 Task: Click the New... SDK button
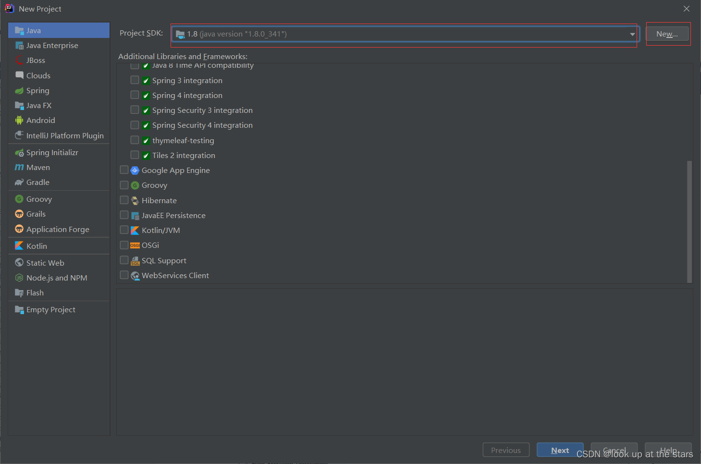click(667, 34)
